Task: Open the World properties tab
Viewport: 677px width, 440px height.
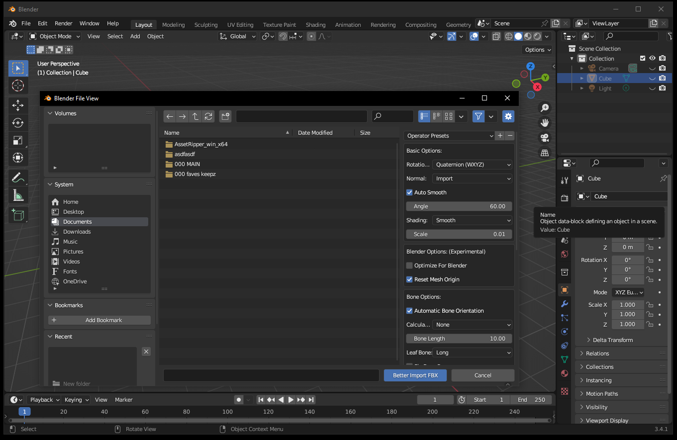Action: 564,254
